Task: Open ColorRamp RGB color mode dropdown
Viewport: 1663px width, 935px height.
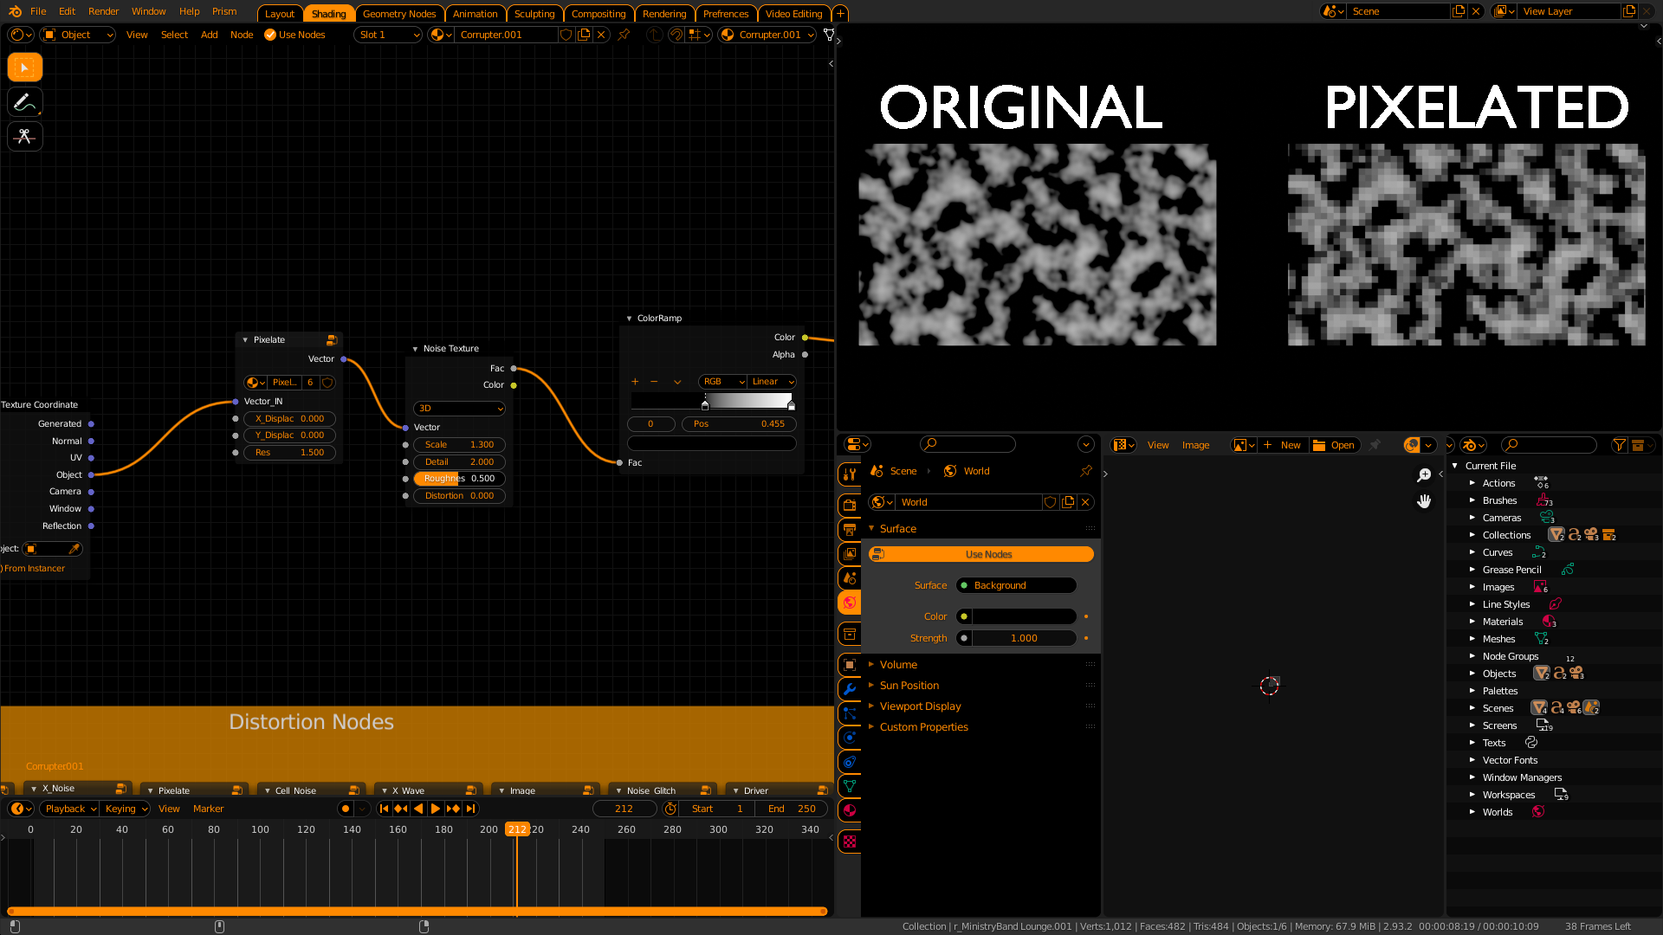Action: pos(722,382)
